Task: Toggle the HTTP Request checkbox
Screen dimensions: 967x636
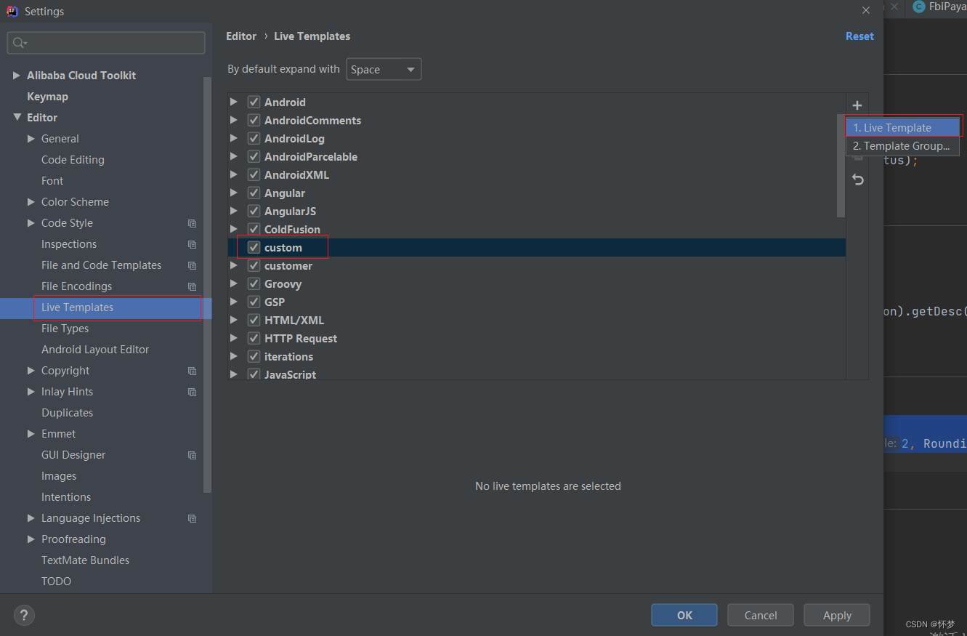Action: click(254, 338)
